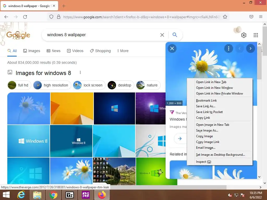Clear the search box with the X icon
Viewport: 267px width, 200px height.
tap(162, 35)
